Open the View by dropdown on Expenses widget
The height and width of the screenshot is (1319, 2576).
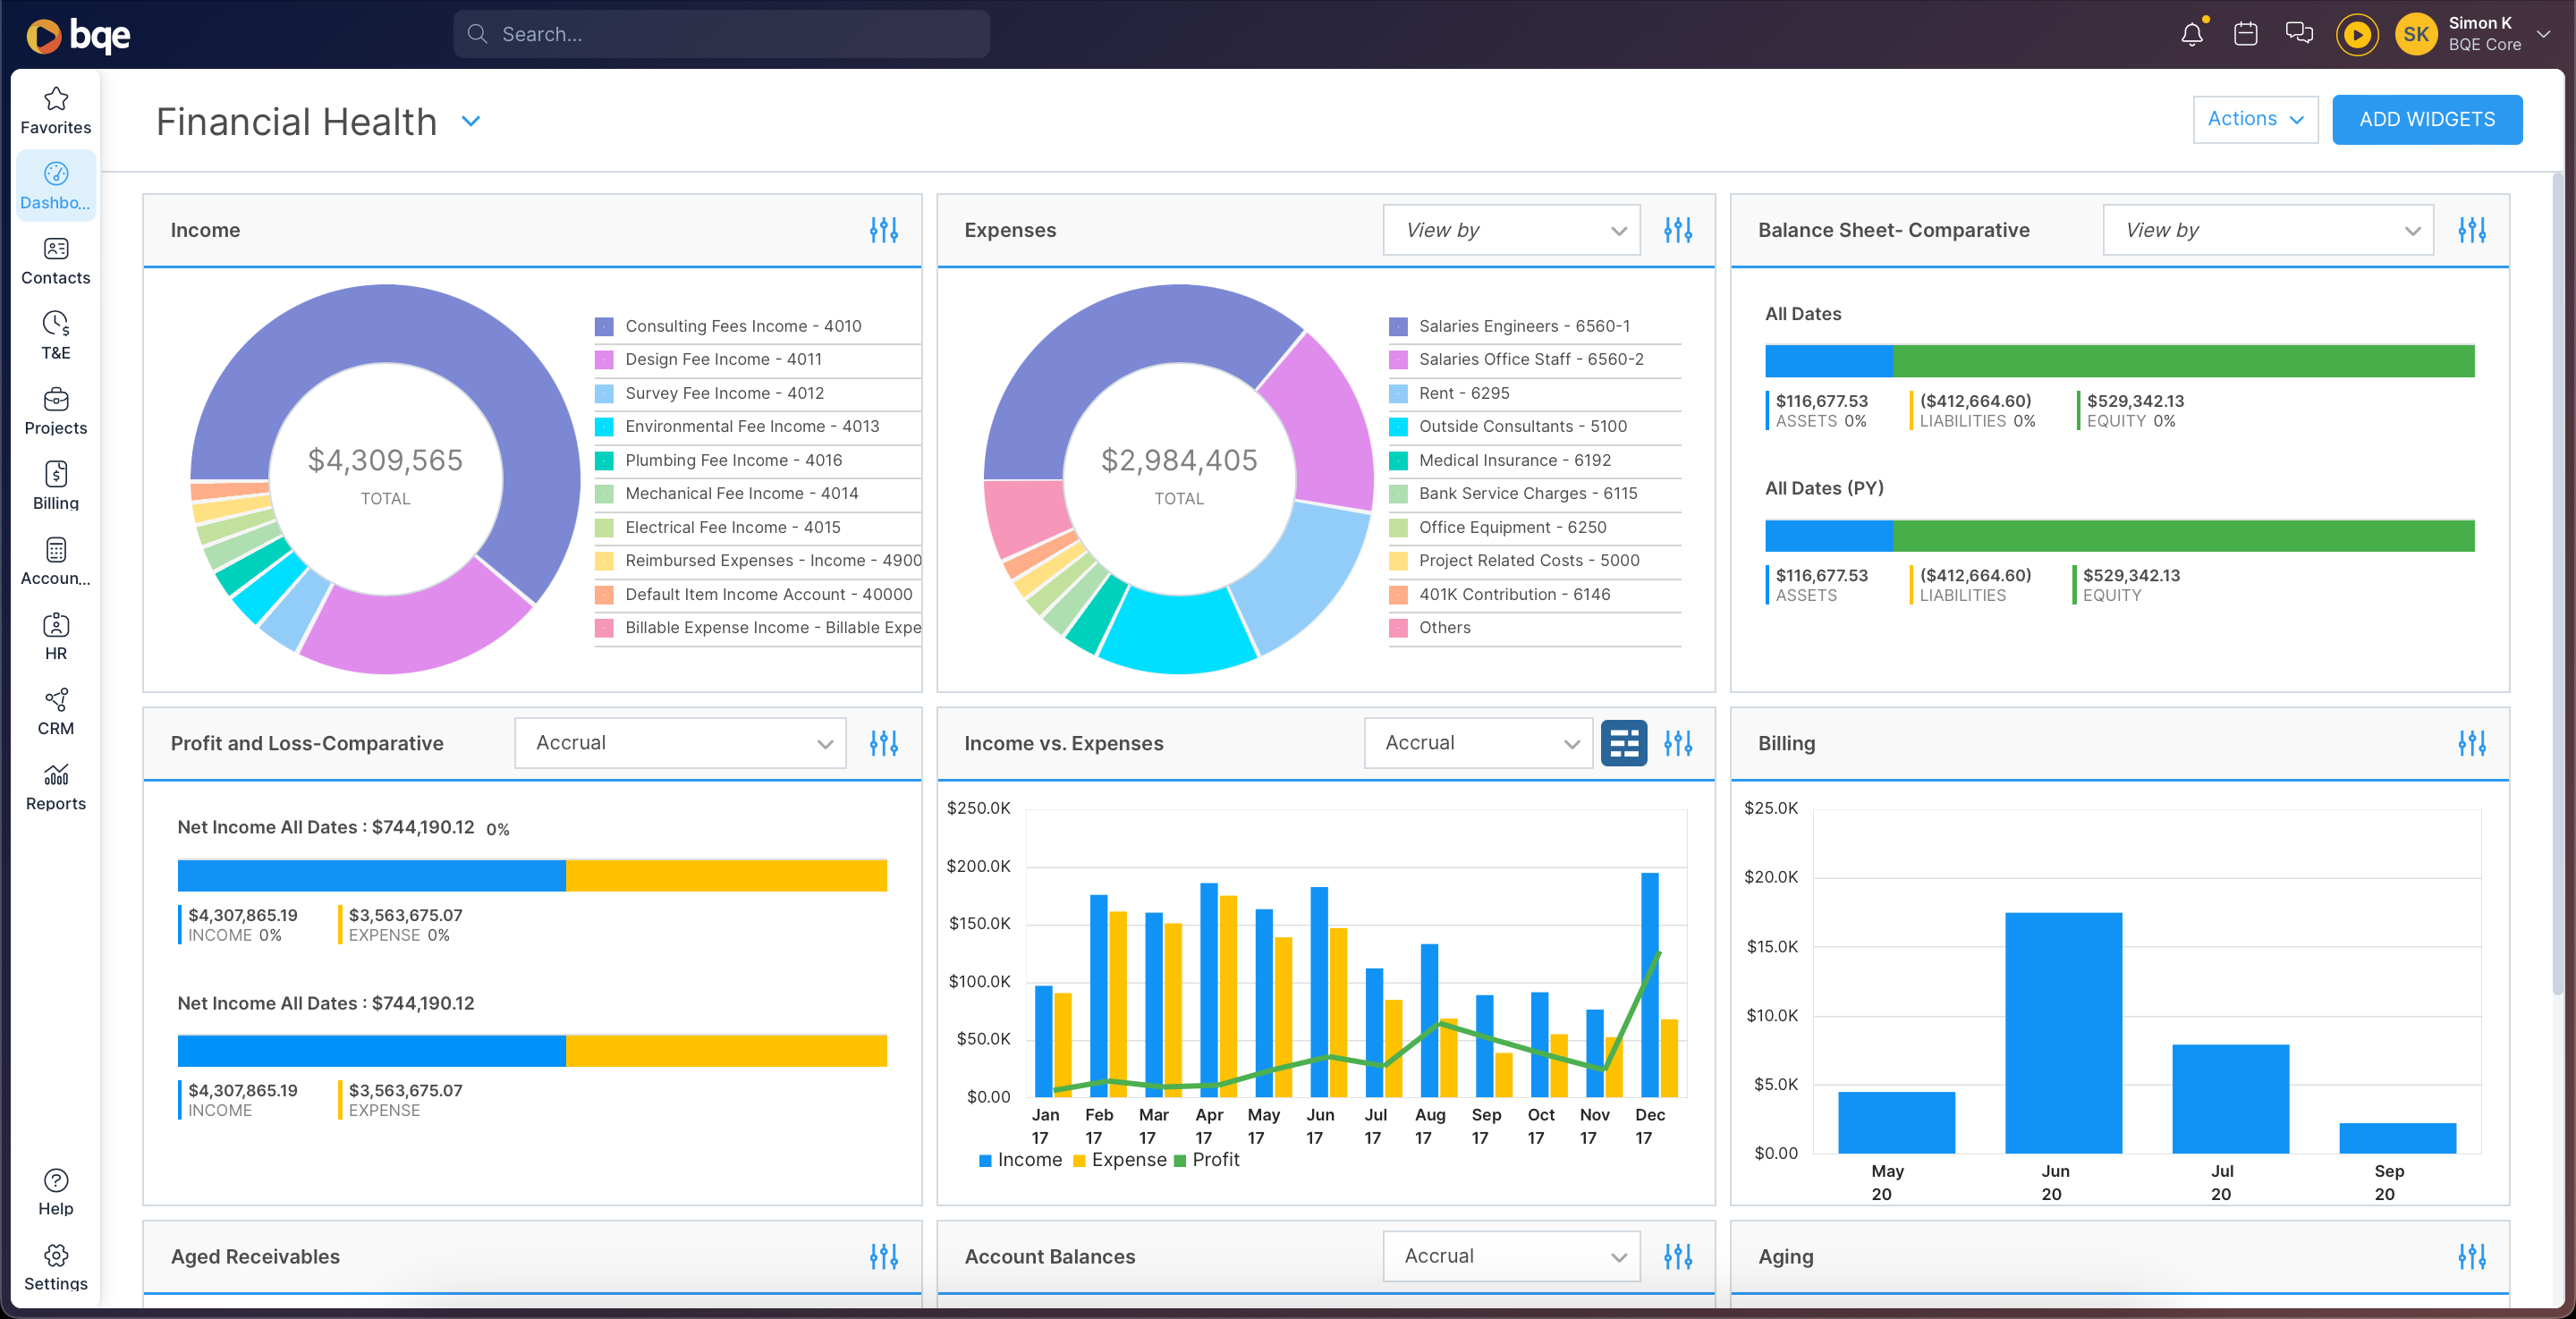tap(1510, 229)
